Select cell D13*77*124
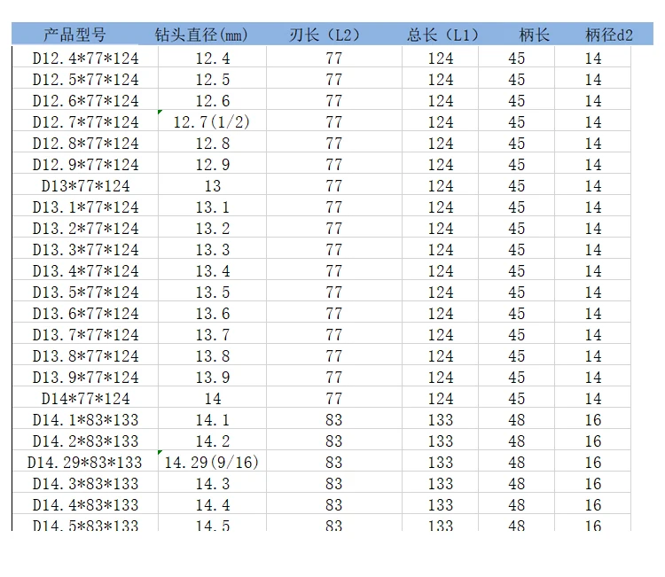The width and height of the screenshot is (665, 577). click(x=85, y=186)
